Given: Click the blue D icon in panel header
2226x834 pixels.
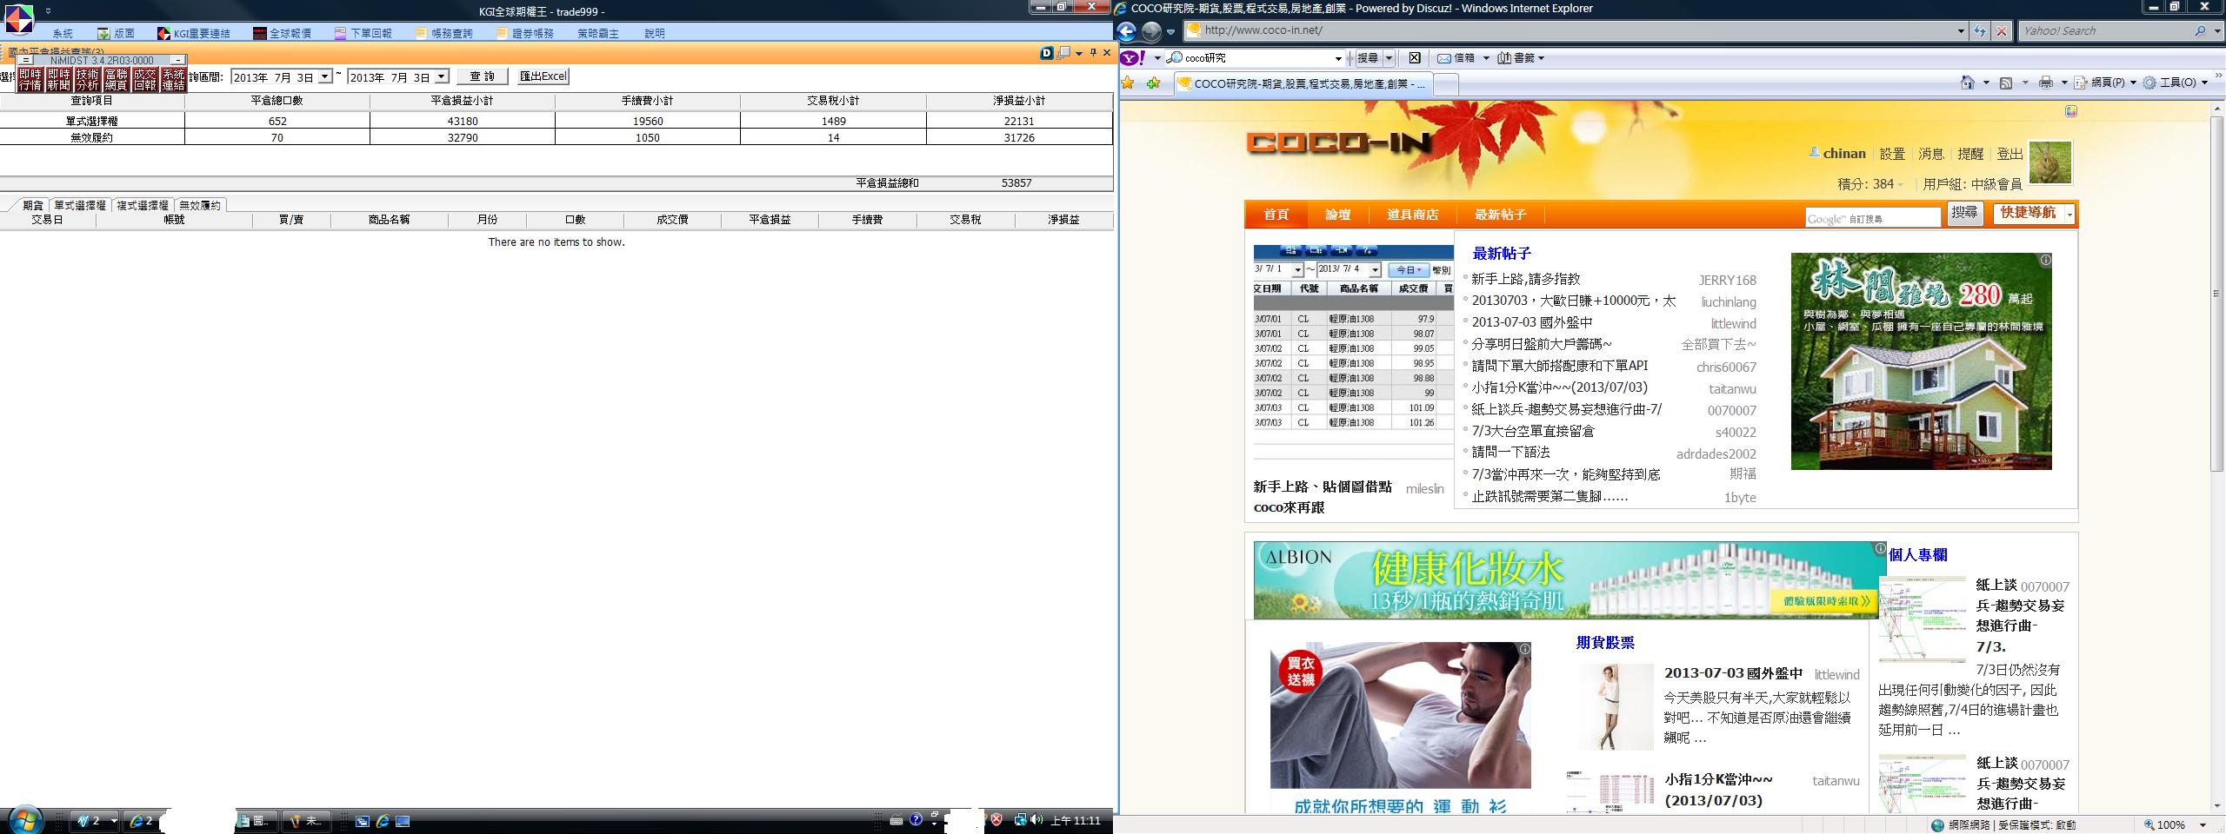Looking at the screenshot, I should [x=1047, y=53].
